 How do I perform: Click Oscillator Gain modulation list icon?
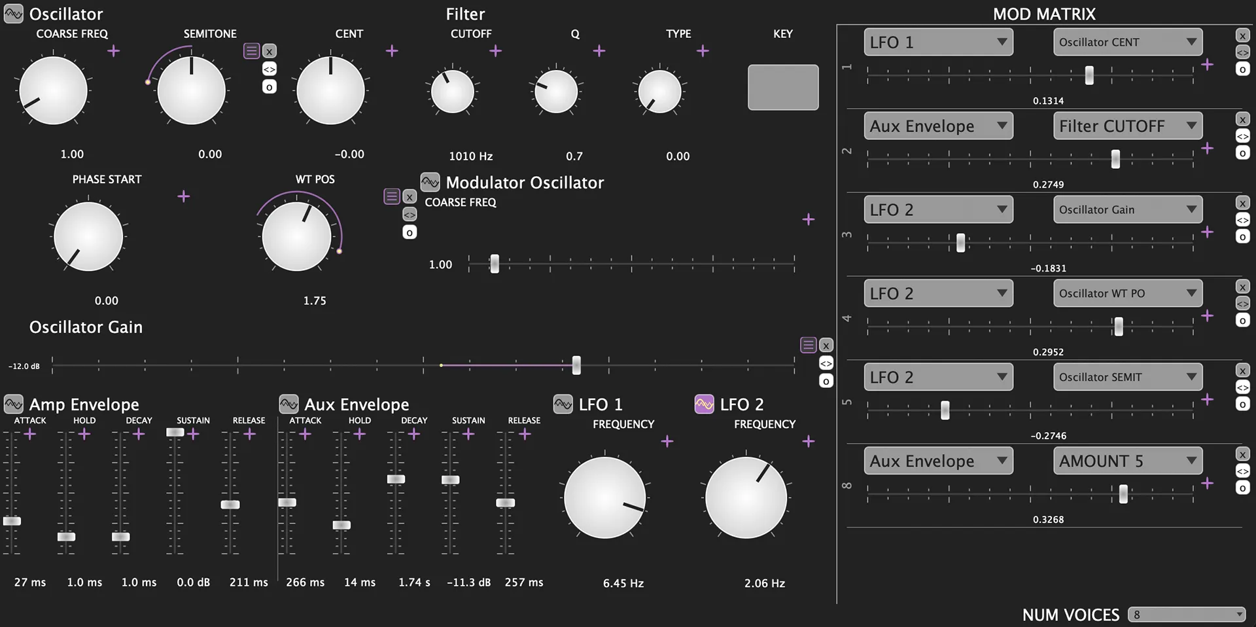[808, 344]
